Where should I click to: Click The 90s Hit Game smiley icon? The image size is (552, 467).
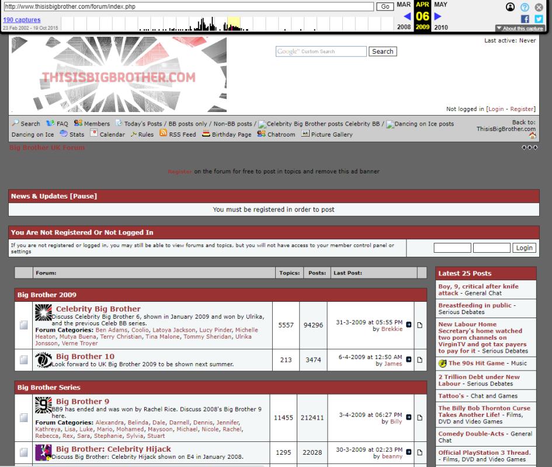pos(442,363)
